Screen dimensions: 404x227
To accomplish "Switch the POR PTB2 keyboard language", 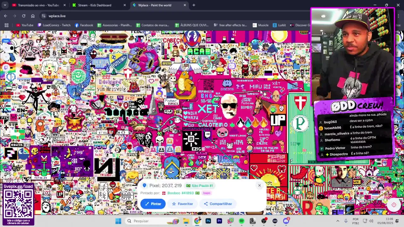I will tap(356, 221).
